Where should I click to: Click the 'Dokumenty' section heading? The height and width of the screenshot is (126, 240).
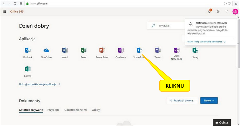(29, 101)
